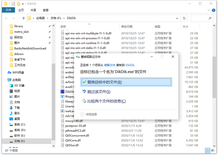Image resolution: width=218 pixels, height=155 pixels.
Task: Select the ddooo folder in sidebar
Action: point(19,54)
